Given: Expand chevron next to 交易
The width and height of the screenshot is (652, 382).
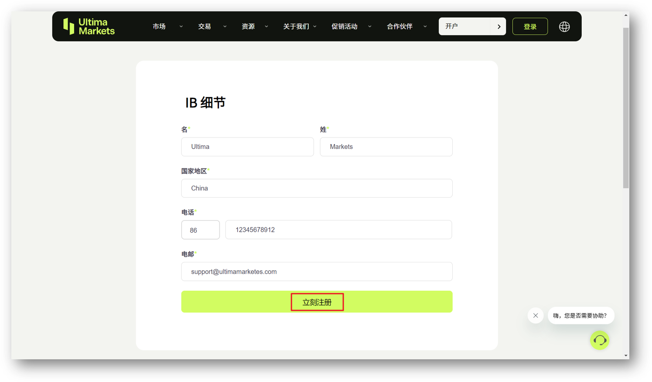Looking at the screenshot, I should [x=225, y=27].
